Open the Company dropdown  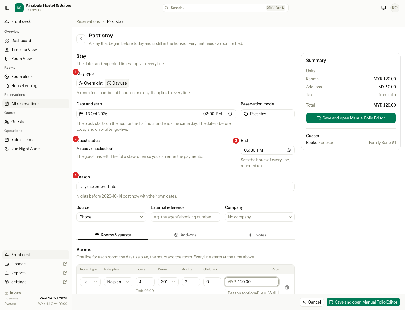260,217
